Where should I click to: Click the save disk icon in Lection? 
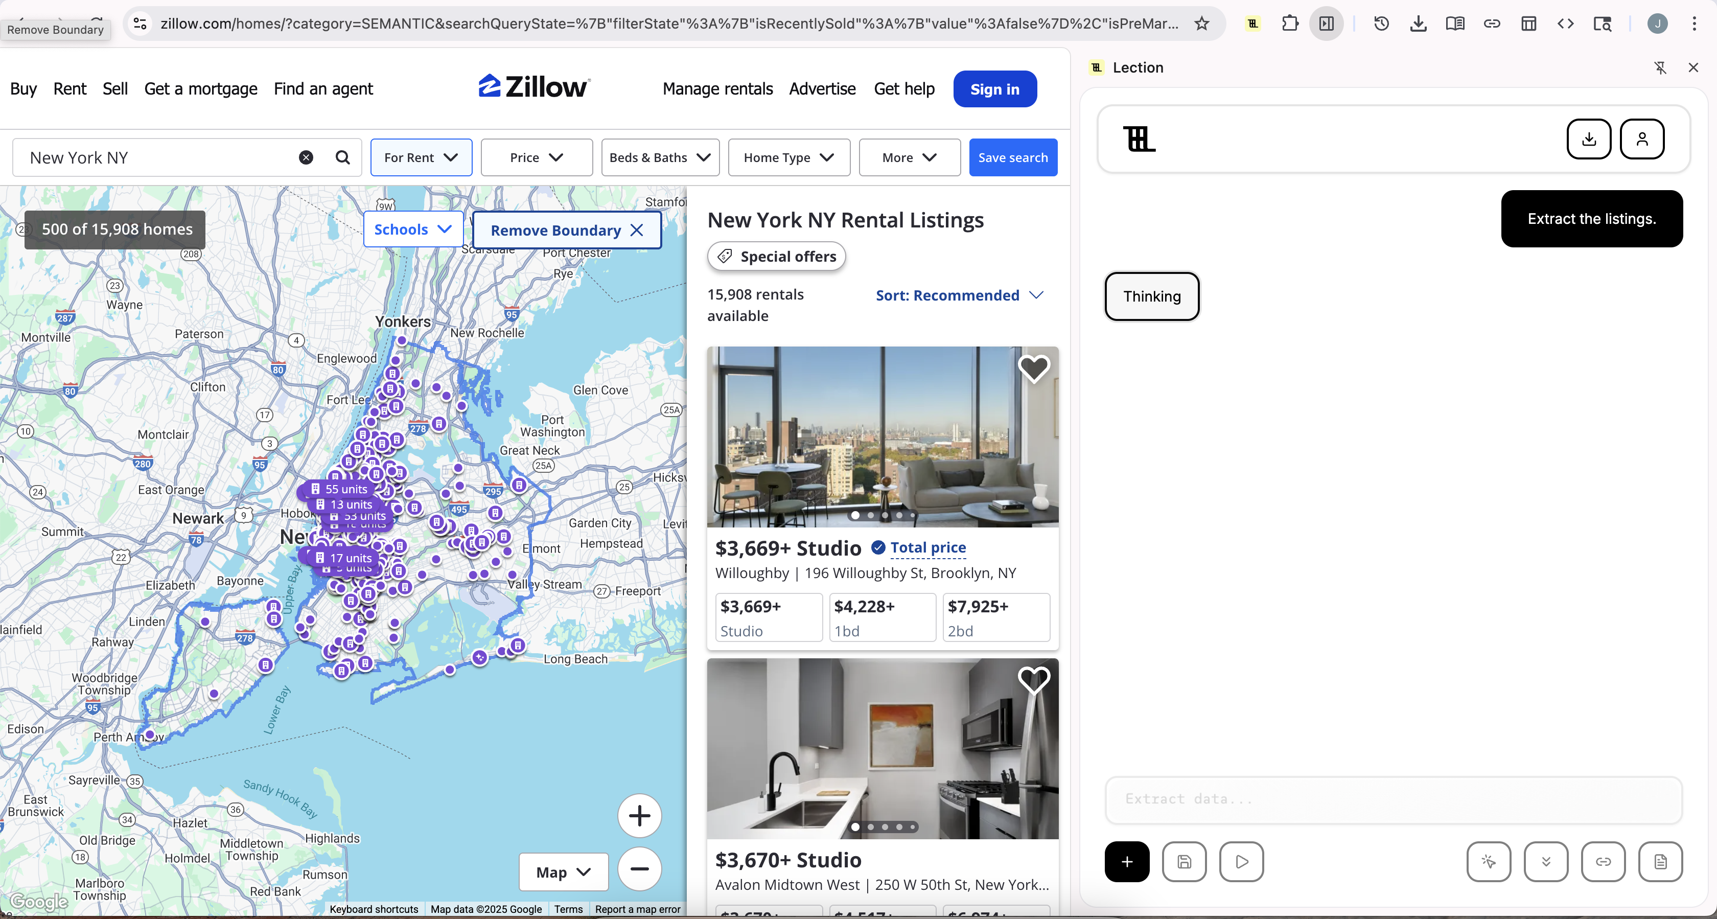click(1184, 862)
